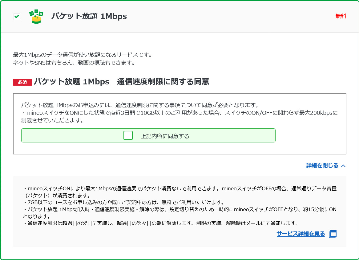
Task: Click the mineoスイッチONにより最大1Mbps bullet note
Action: click(180, 188)
